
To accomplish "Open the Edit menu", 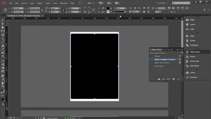I will point(16,3).
